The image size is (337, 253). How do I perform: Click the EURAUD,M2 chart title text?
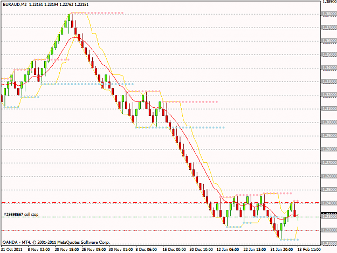pyautogui.click(x=15, y=4)
